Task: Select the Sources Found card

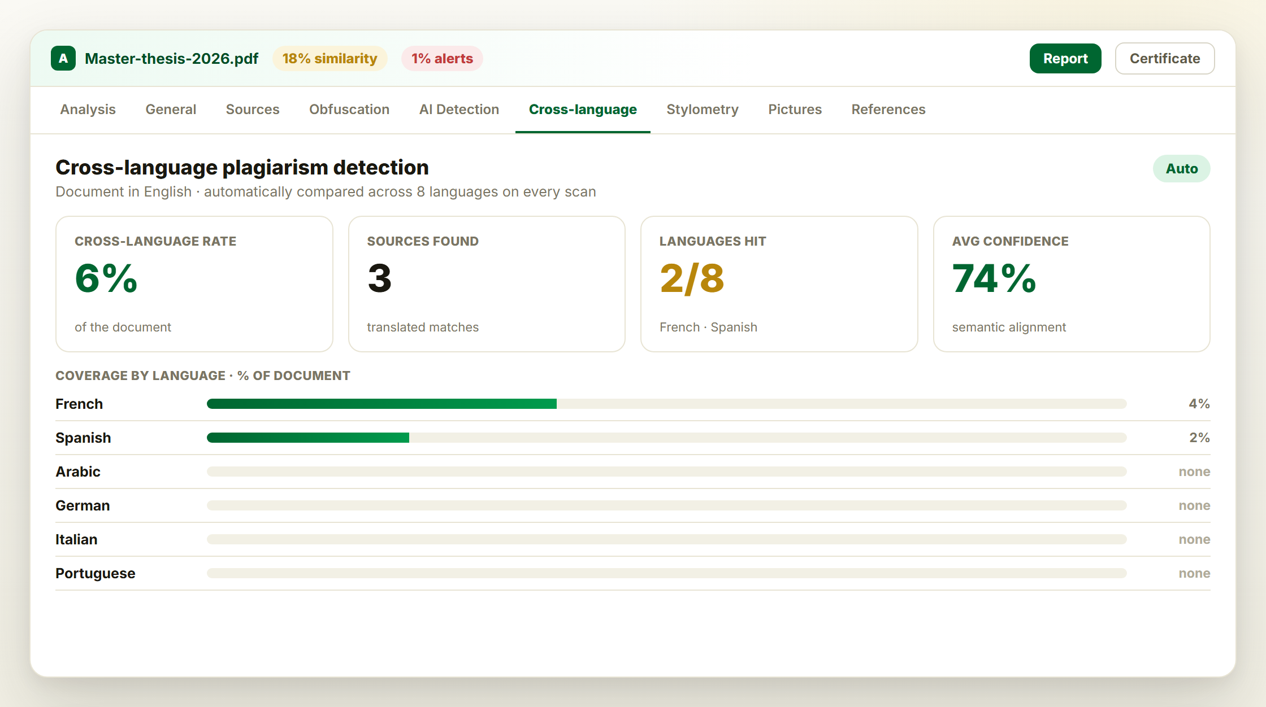Action: click(x=487, y=284)
